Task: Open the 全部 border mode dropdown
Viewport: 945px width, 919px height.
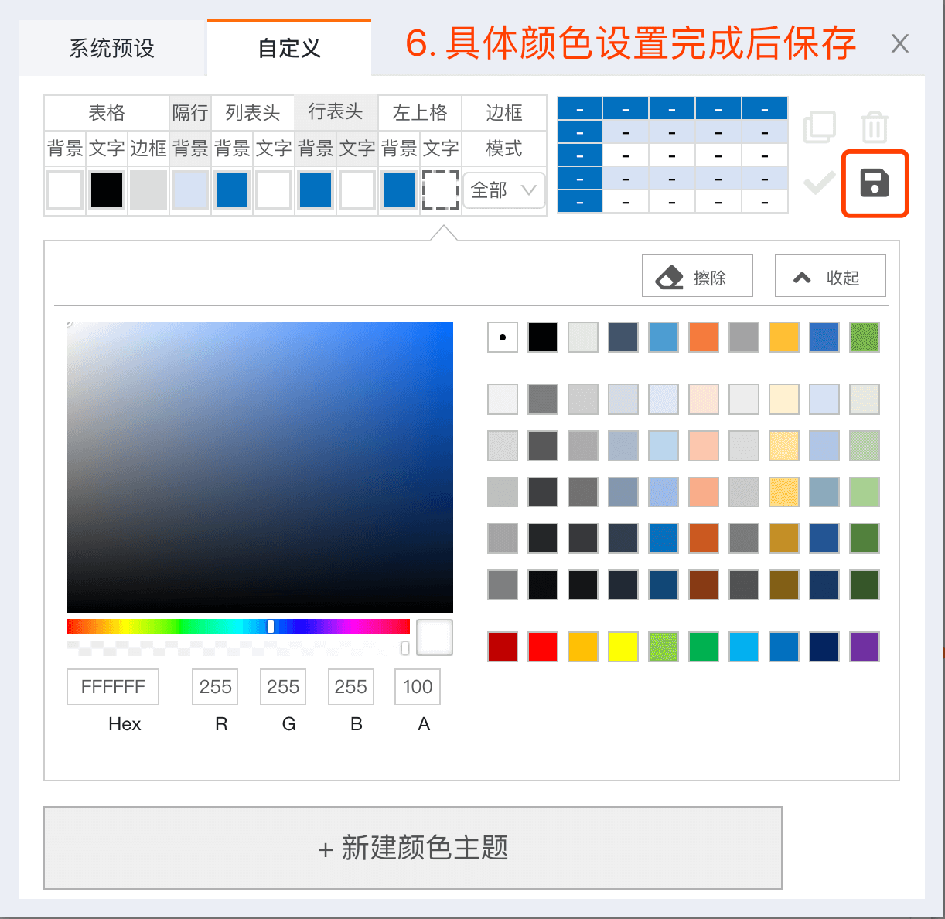Action: click(504, 190)
